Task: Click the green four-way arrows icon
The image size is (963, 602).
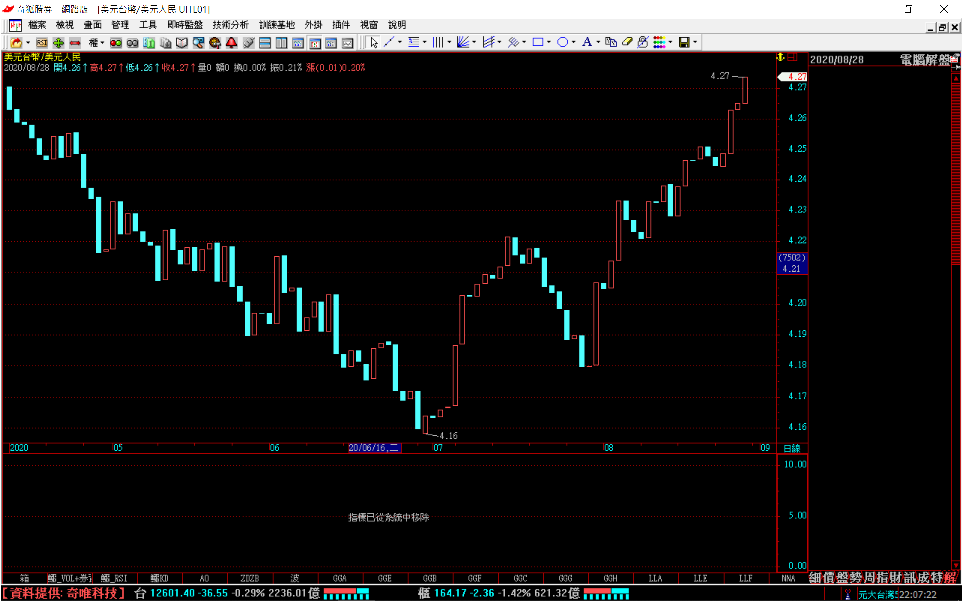Action: tap(58, 43)
